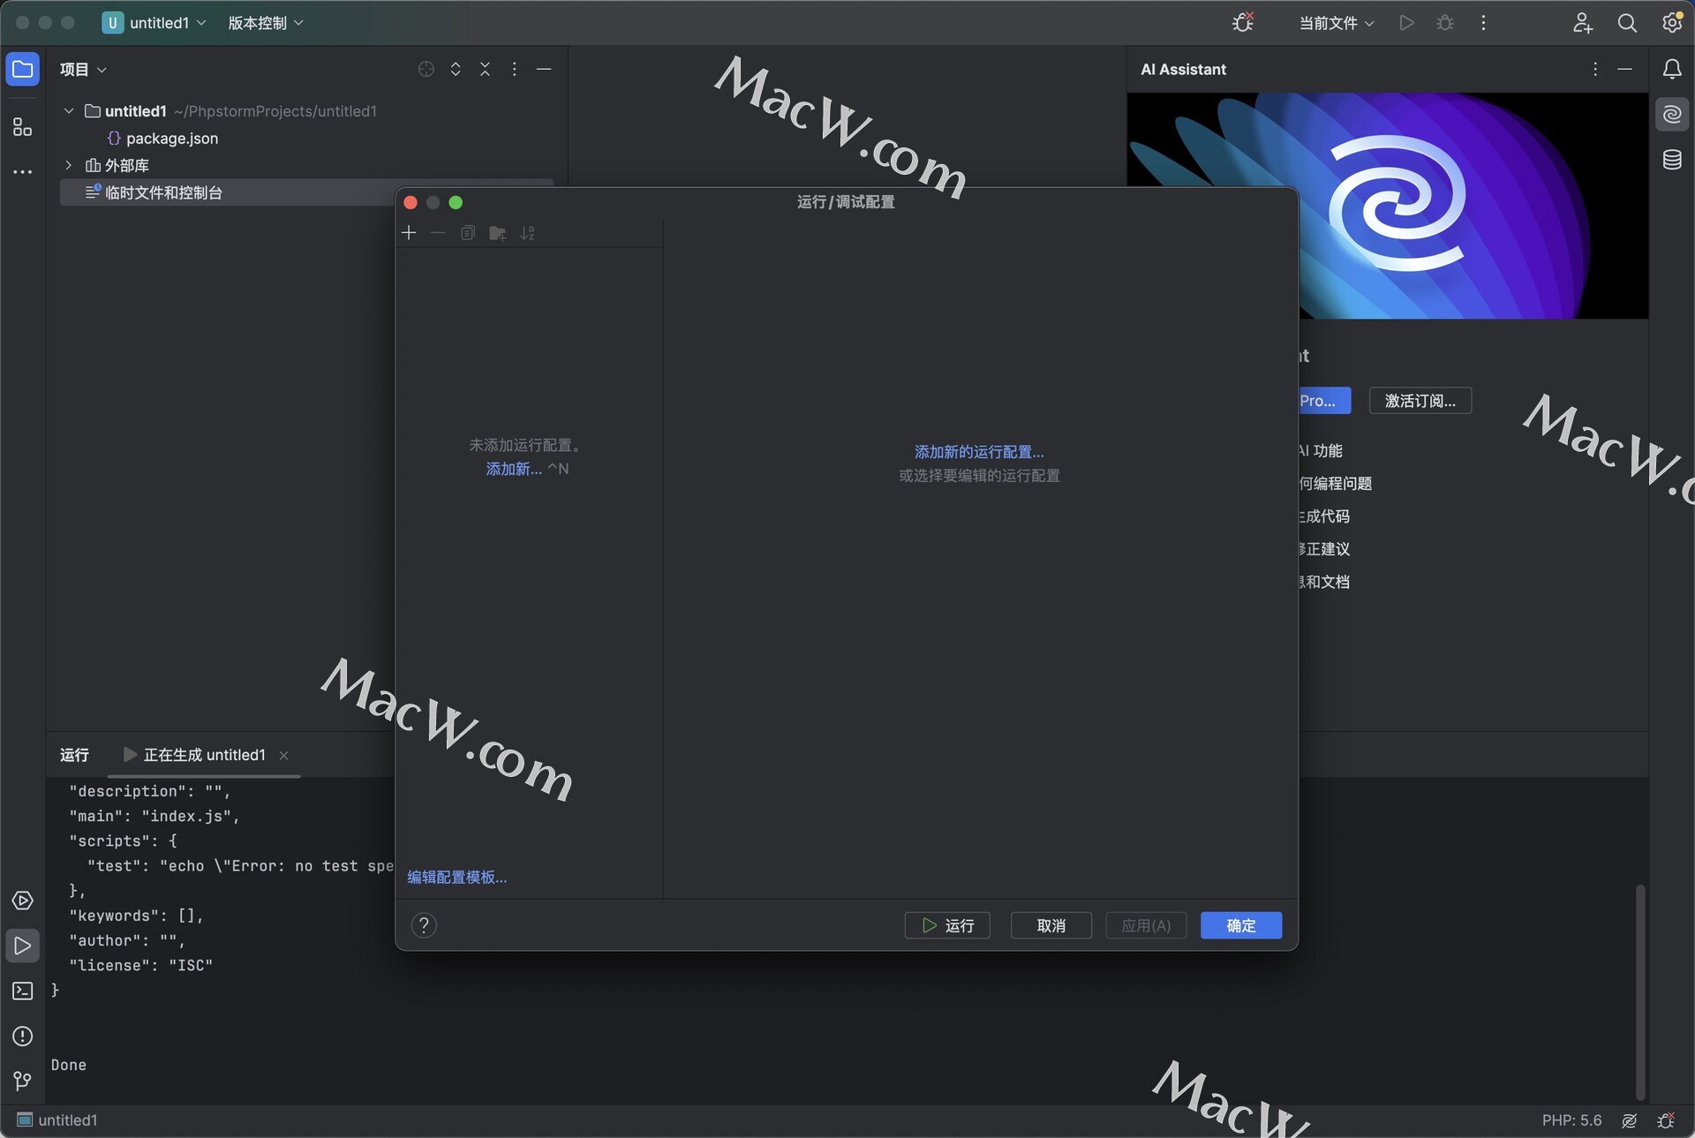1695x1138 pixels.
Task: Open the Git tool window icon
Action: [23, 1081]
